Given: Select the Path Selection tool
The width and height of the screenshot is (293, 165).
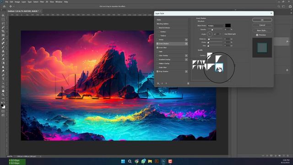Looking at the screenshot, I should coord(3,83).
